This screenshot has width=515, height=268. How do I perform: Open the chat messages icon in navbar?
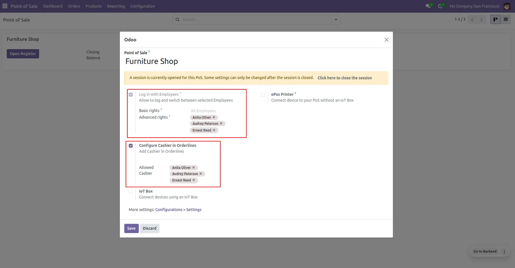428,6
